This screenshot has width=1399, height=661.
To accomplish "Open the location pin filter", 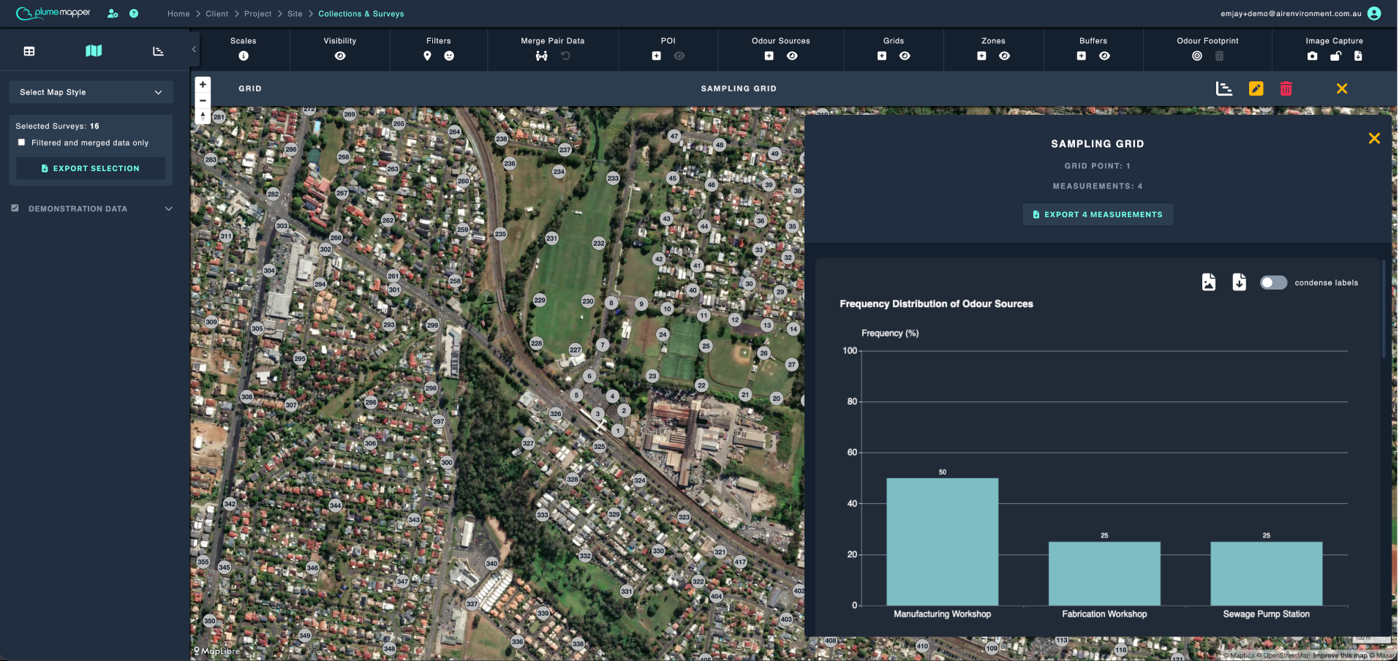I will pos(428,56).
